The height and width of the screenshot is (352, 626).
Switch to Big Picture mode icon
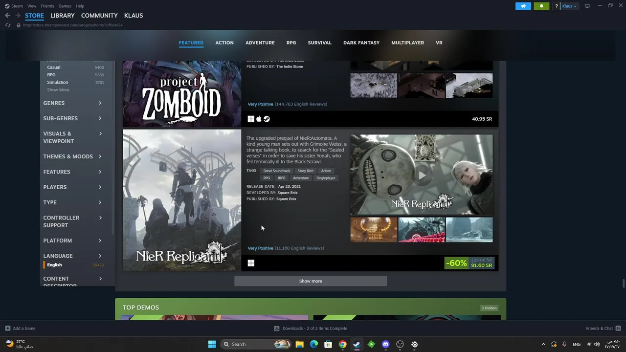[587, 6]
